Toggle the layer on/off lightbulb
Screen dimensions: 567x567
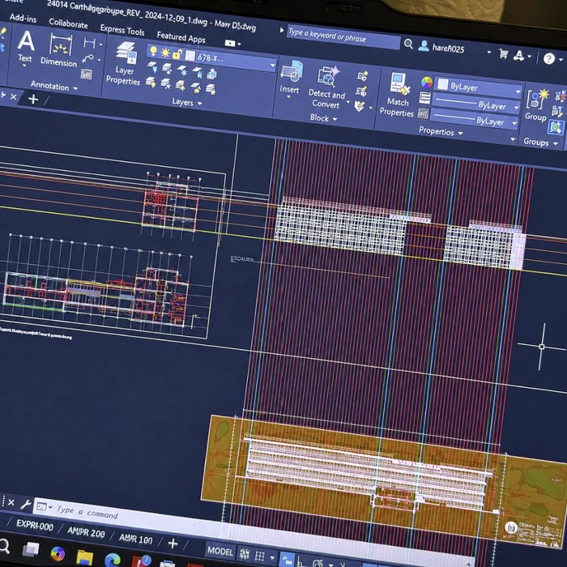(153, 51)
